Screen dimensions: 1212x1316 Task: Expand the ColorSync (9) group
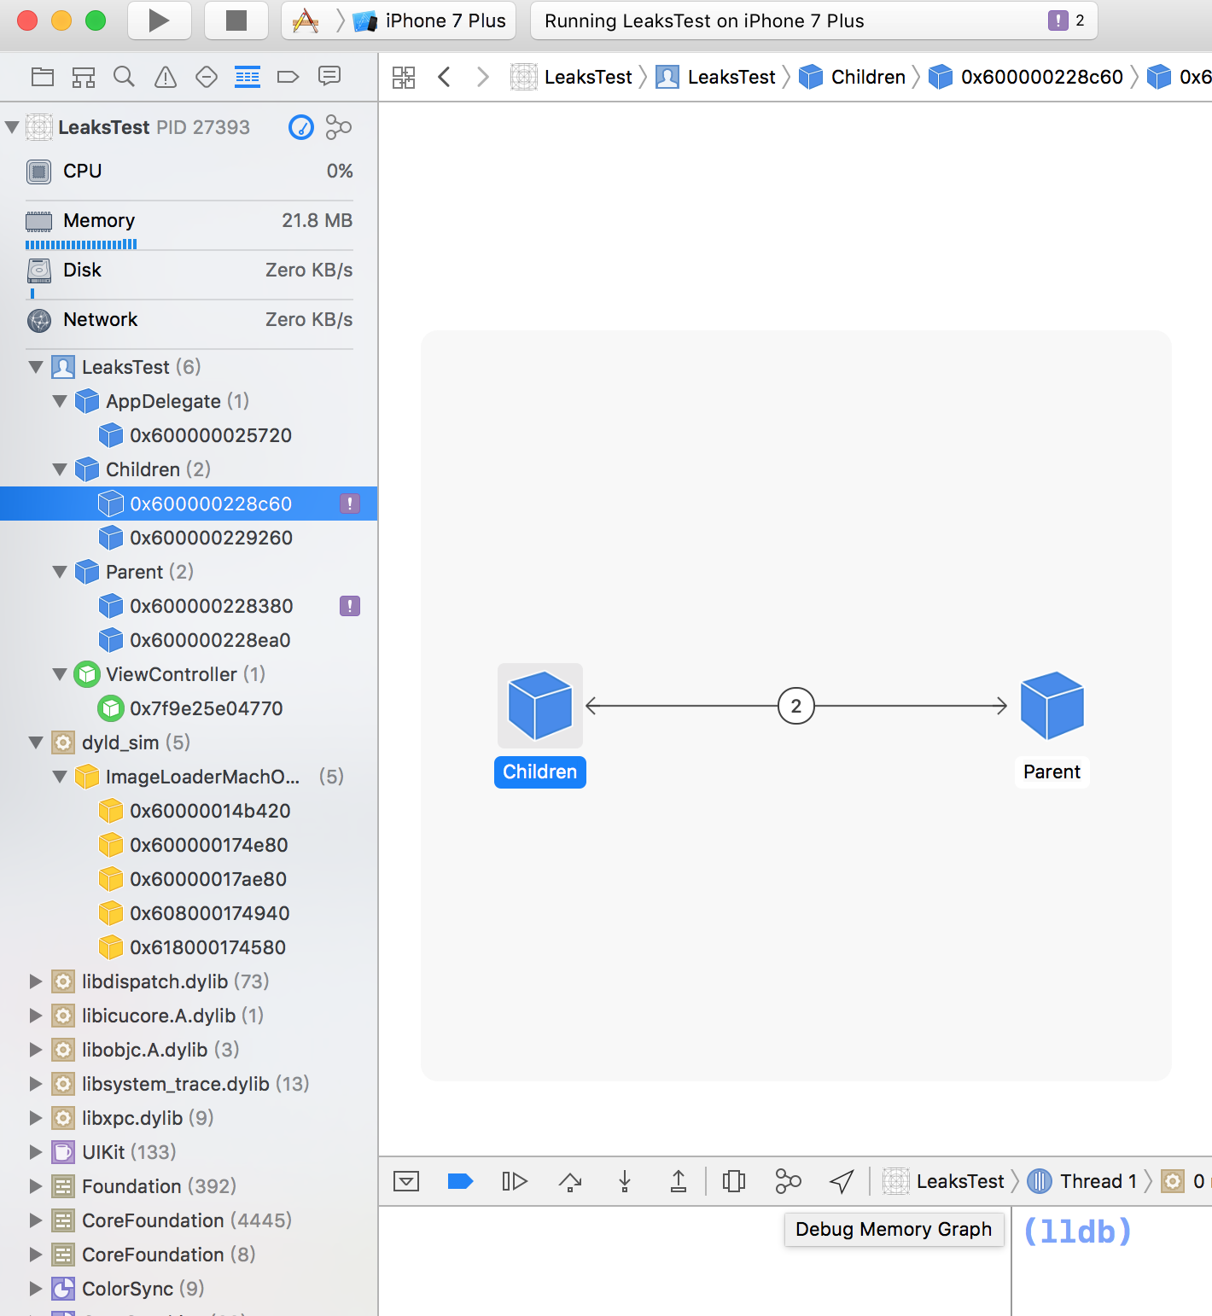36,1289
